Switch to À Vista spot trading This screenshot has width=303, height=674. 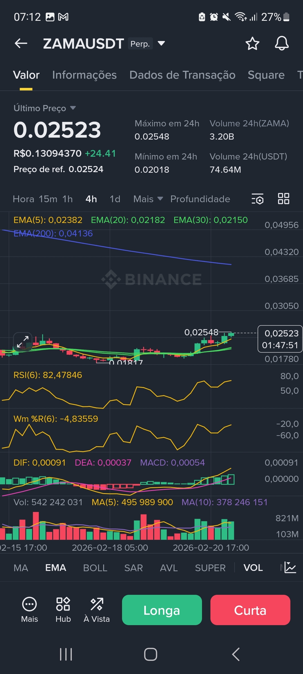click(97, 609)
